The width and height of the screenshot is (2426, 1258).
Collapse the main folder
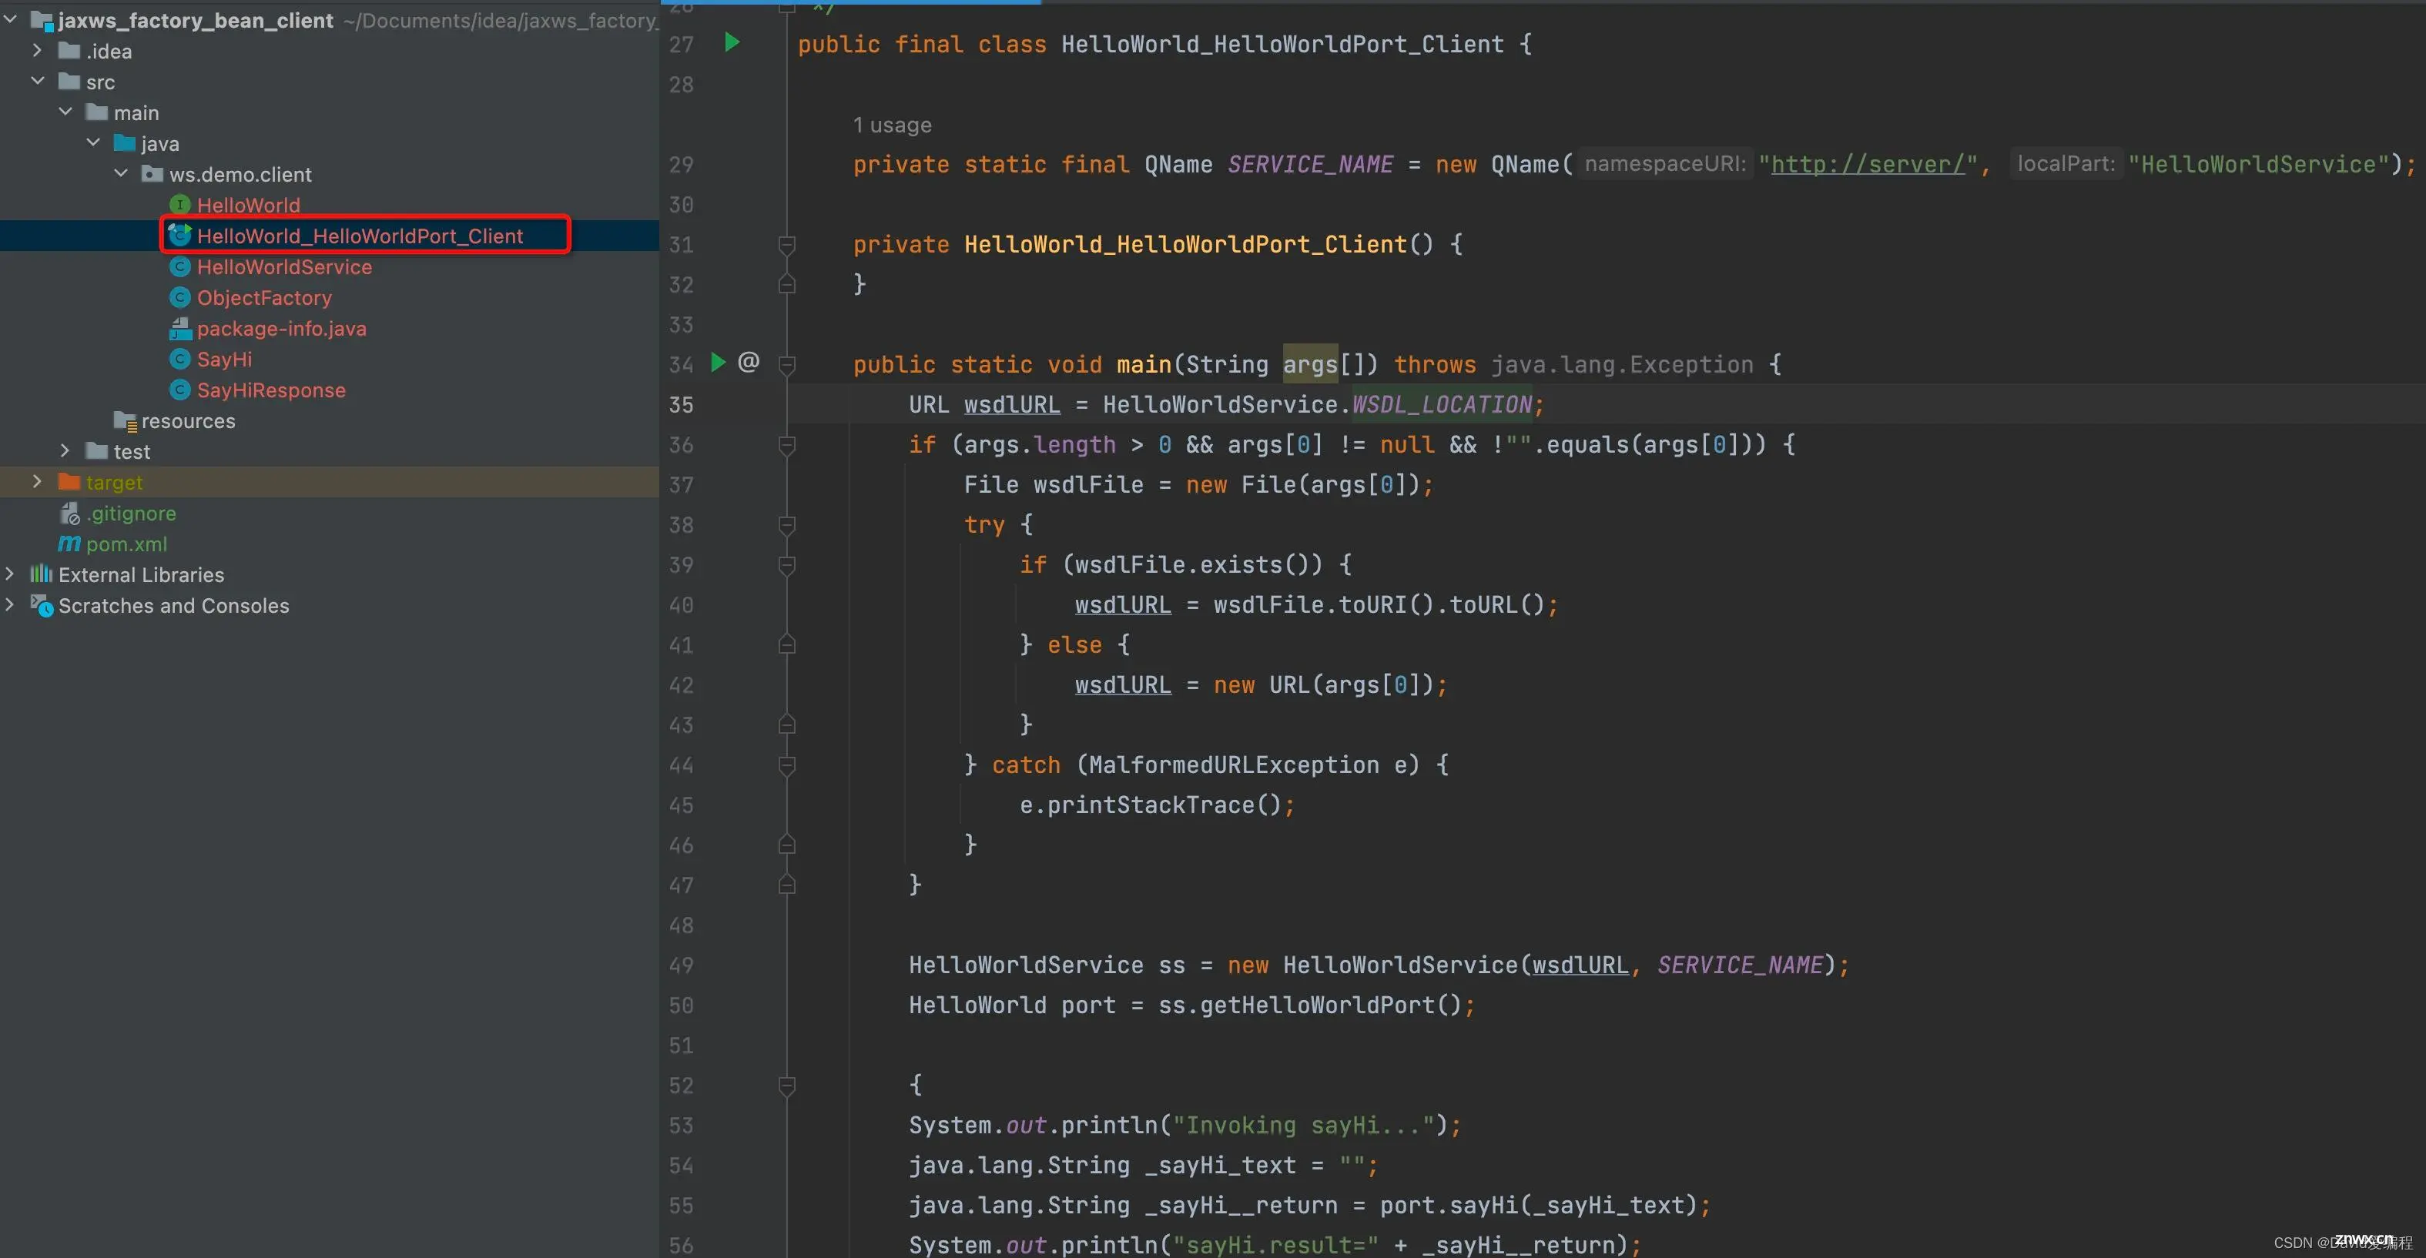(65, 111)
